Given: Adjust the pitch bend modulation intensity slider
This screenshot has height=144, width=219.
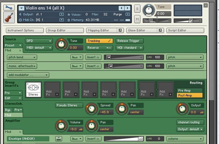Looking at the screenshot, I should pos(124,57).
